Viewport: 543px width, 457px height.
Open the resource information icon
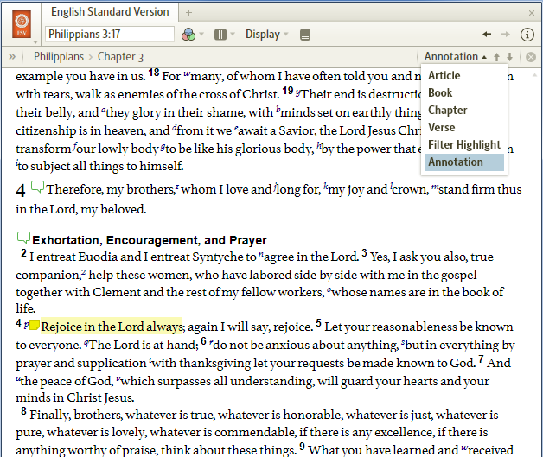[x=527, y=35]
